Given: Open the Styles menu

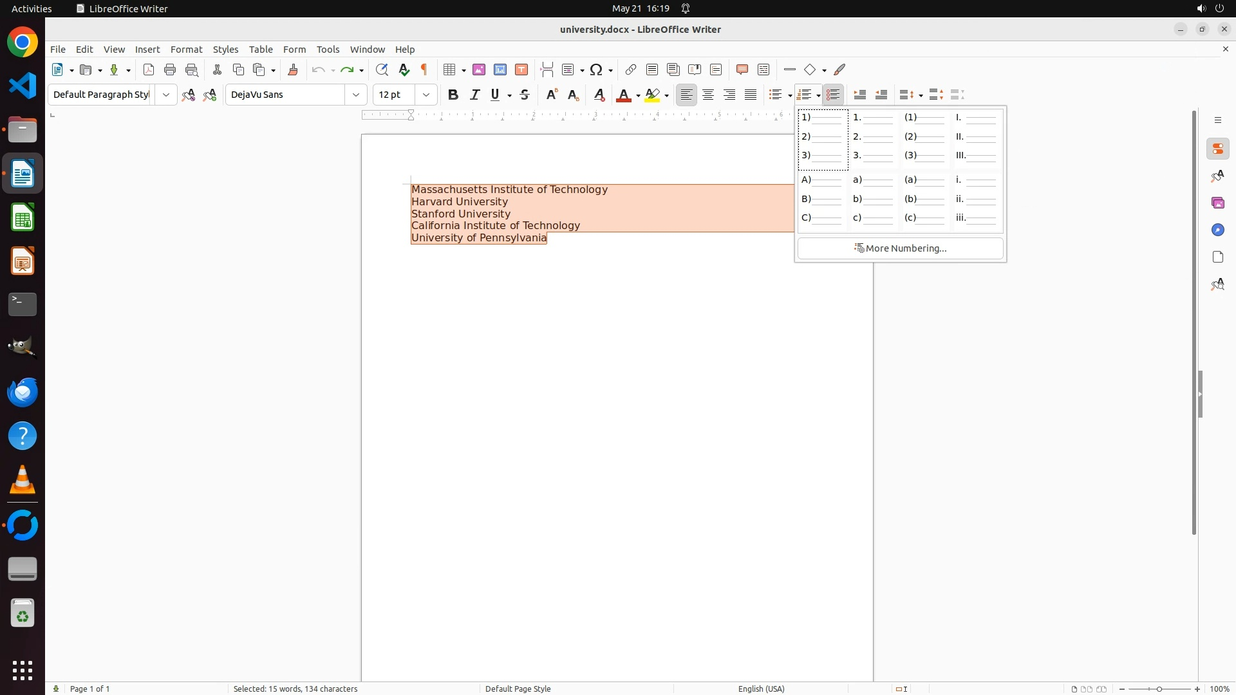Looking at the screenshot, I should click(225, 49).
